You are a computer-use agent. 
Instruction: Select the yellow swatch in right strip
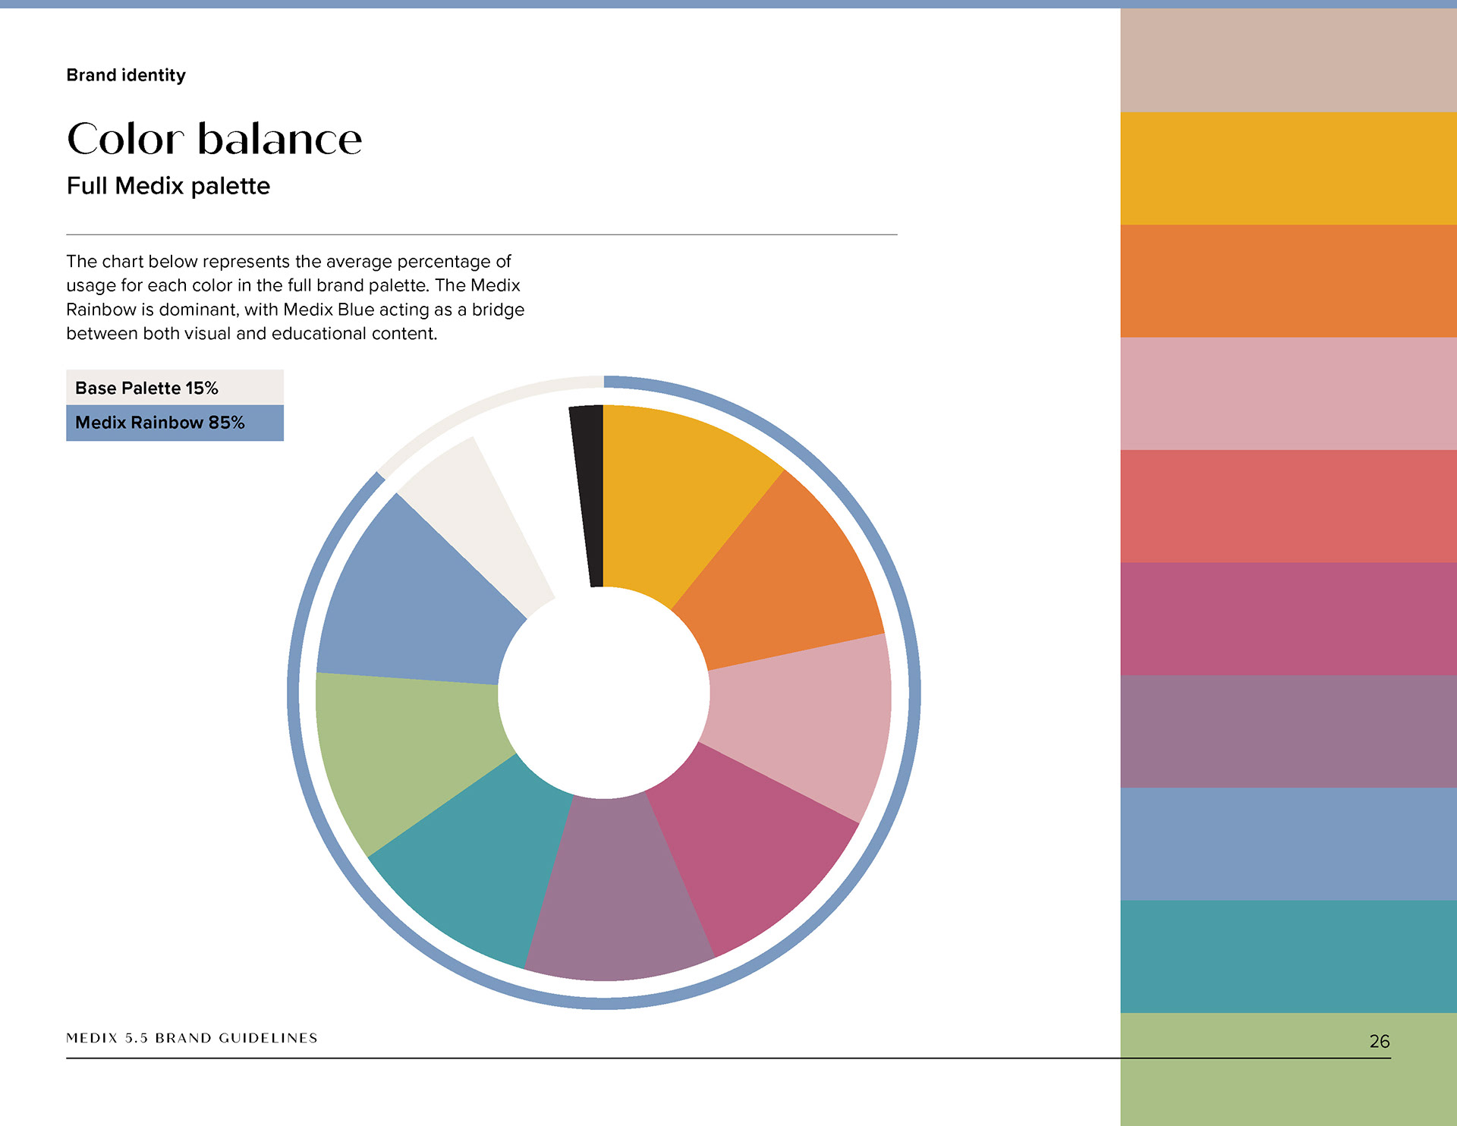click(x=1288, y=168)
